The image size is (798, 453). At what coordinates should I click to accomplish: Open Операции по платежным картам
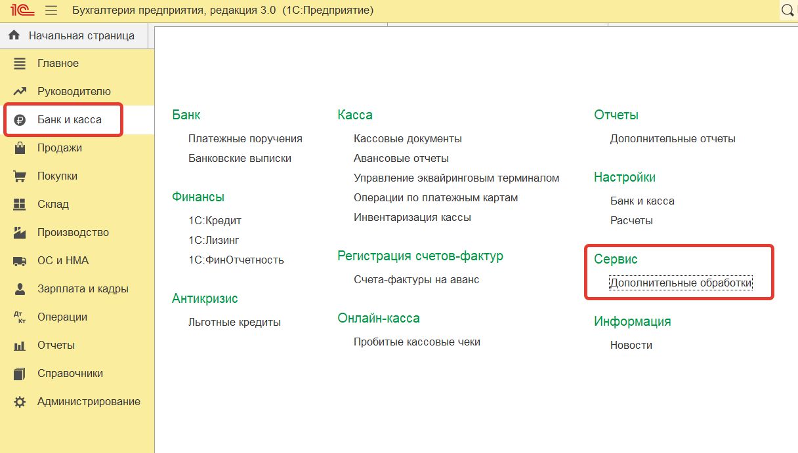click(x=436, y=198)
